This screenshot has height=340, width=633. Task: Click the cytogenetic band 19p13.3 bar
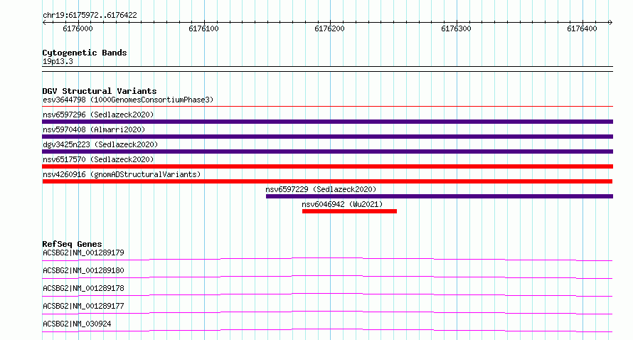click(327, 69)
